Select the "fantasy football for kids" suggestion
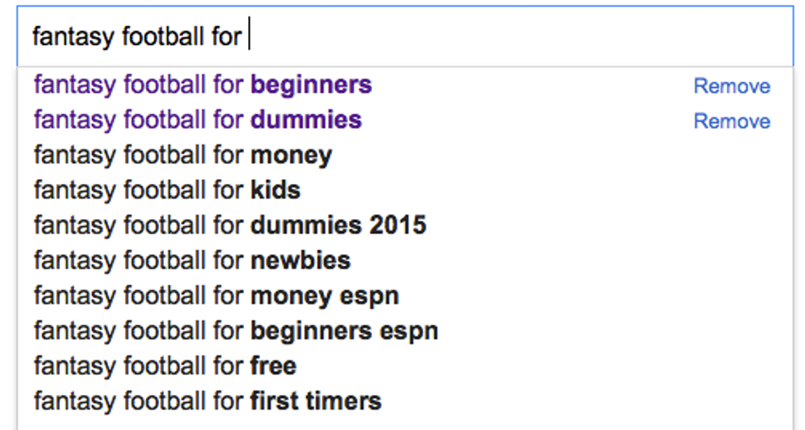The height and width of the screenshot is (430, 805). point(167,190)
